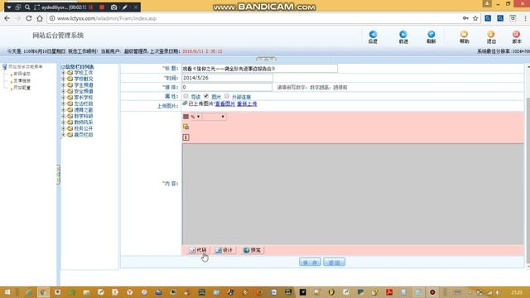Click the browser home button
Viewport: 530px width, 298px height.
(x=40, y=18)
